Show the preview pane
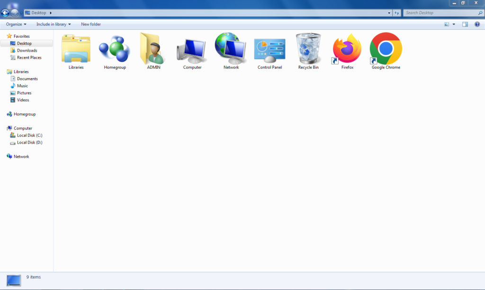The image size is (485, 290). [x=466, y=24]
